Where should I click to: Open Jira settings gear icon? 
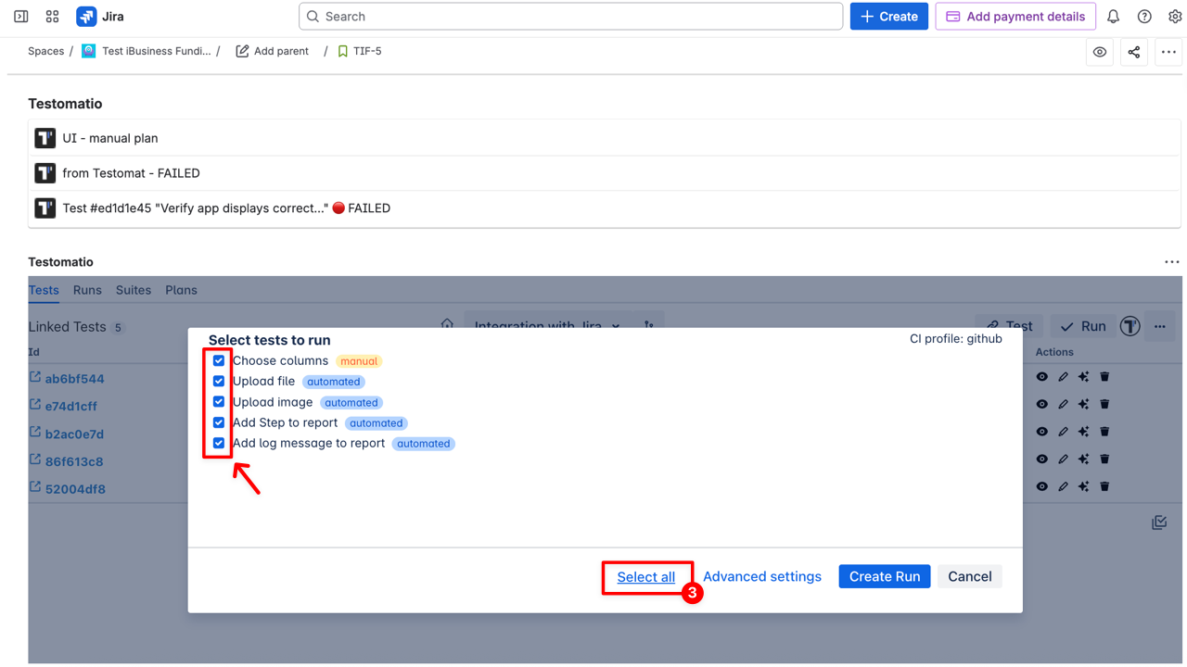click(x=1175, y=17)
